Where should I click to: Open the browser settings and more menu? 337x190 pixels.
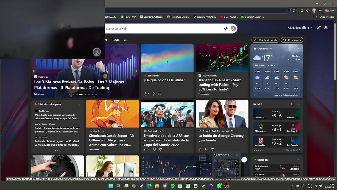320,11
